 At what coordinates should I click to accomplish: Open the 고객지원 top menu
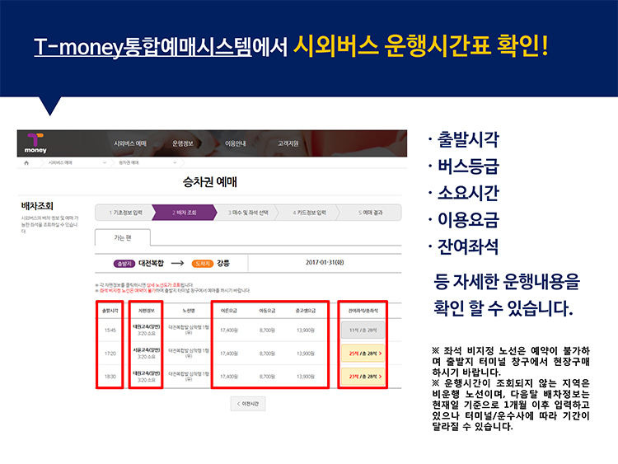(288, 143)
